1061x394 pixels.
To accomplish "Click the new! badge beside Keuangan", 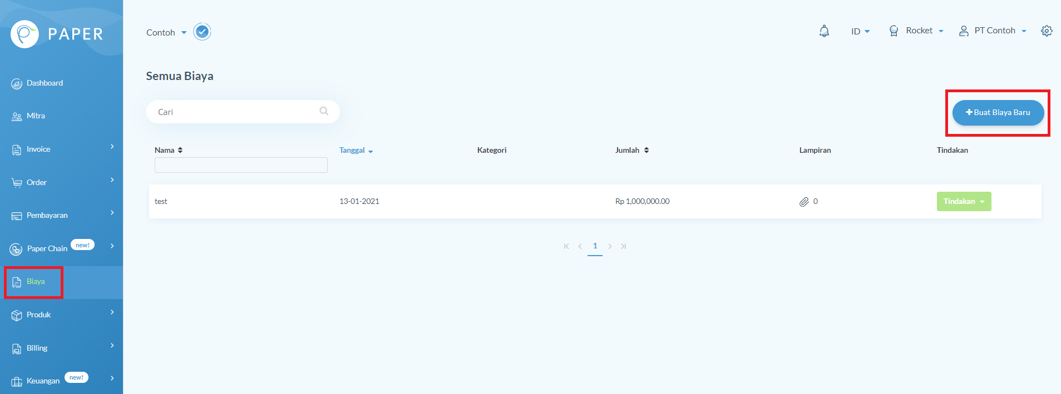I will tap(76, 377).
